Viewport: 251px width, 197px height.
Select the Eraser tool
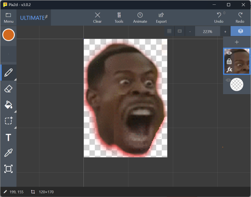point(8,88)
